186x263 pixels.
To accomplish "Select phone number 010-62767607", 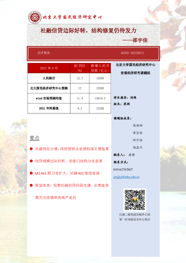I will pyautogui.click(x=123, y=170).
